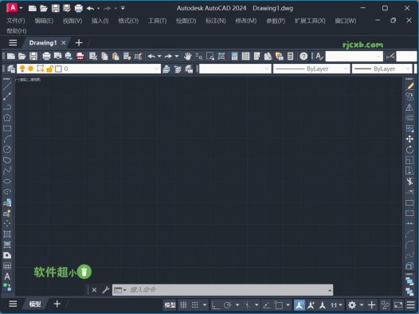Click the Zoom Window icon
419x314 pixels.
point(210,56)
